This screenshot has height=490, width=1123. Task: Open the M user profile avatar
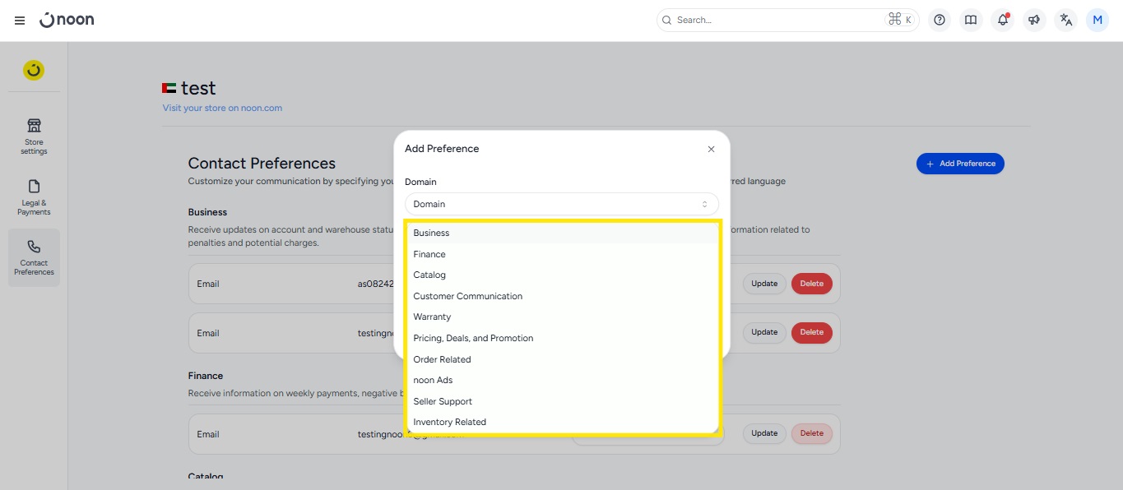click(x=1097, y=21)
